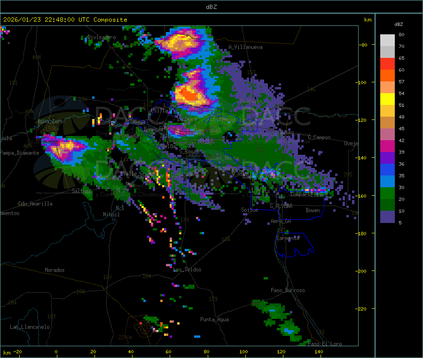Screen dimensions: 423x358
Task: Click the 'Divisadero' map label
Action: (102, 37)
